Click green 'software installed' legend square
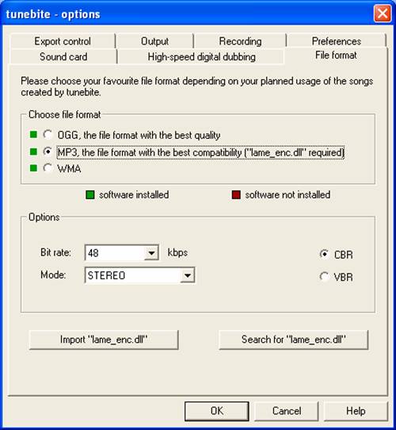This screenshot has height=430, width=396. pyautogui.click(x=90, y=194)
